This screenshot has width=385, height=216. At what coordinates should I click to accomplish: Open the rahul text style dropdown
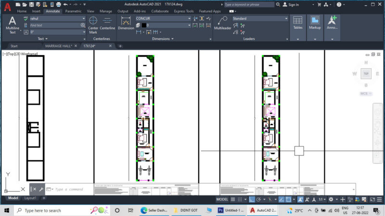tap(83, 18)
